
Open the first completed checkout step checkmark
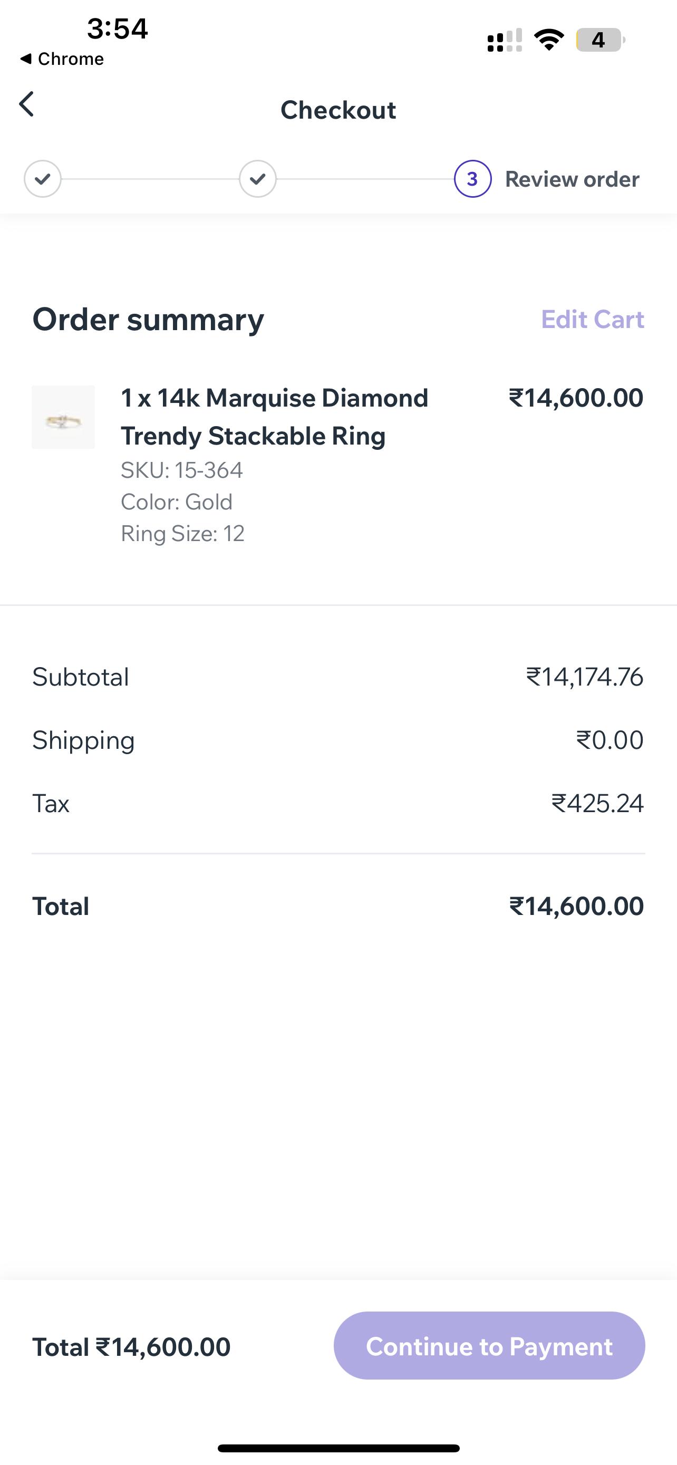click(43, 179)
